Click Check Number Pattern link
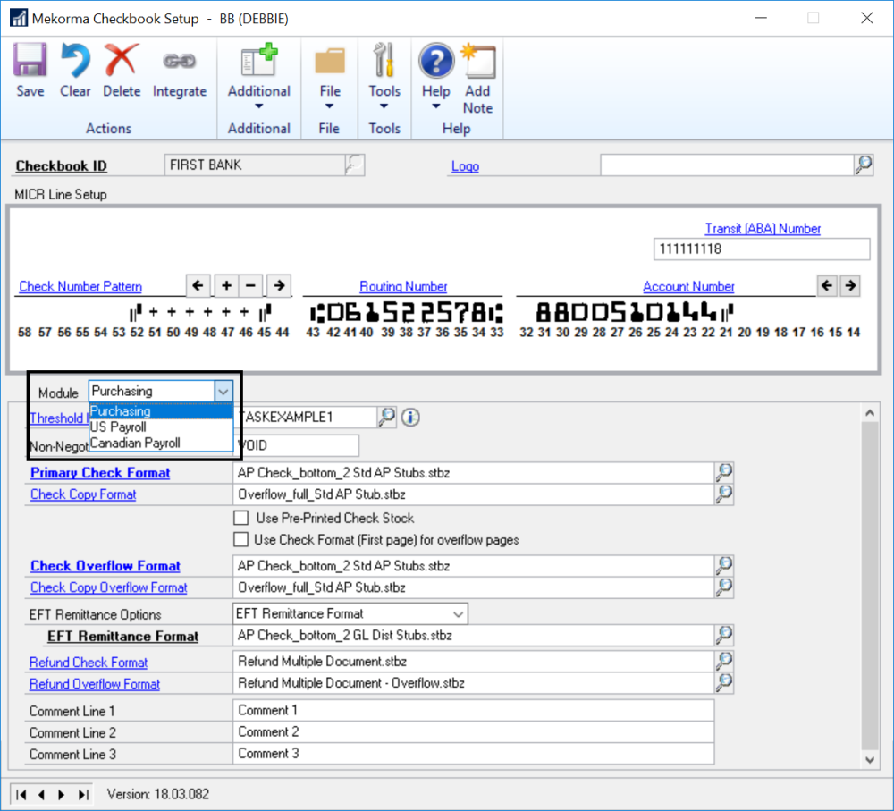The height and width of the screenshot is (811, 894). pos(80,286)
